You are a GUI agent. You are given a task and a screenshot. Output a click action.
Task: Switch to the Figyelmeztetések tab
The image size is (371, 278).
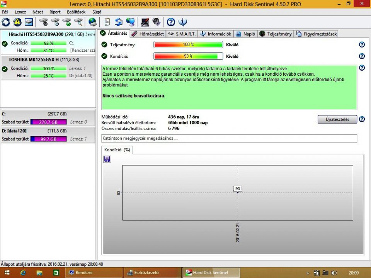click(317, 34)
